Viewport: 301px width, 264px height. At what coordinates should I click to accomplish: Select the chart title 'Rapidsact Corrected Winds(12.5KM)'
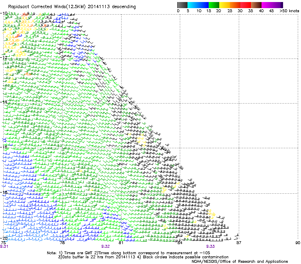[x=47, y=7]
